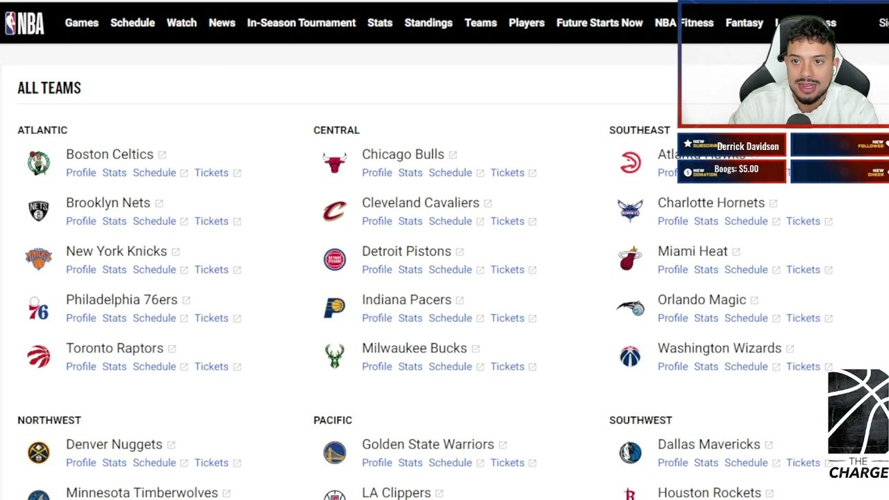Click the Miami Heat team logo
The height and width of the screenshot is (500, 889).
pyautogui.click(x=631, y=259)
